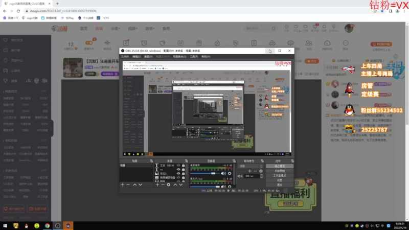Move the source up in OBS Sources panel

175,185
